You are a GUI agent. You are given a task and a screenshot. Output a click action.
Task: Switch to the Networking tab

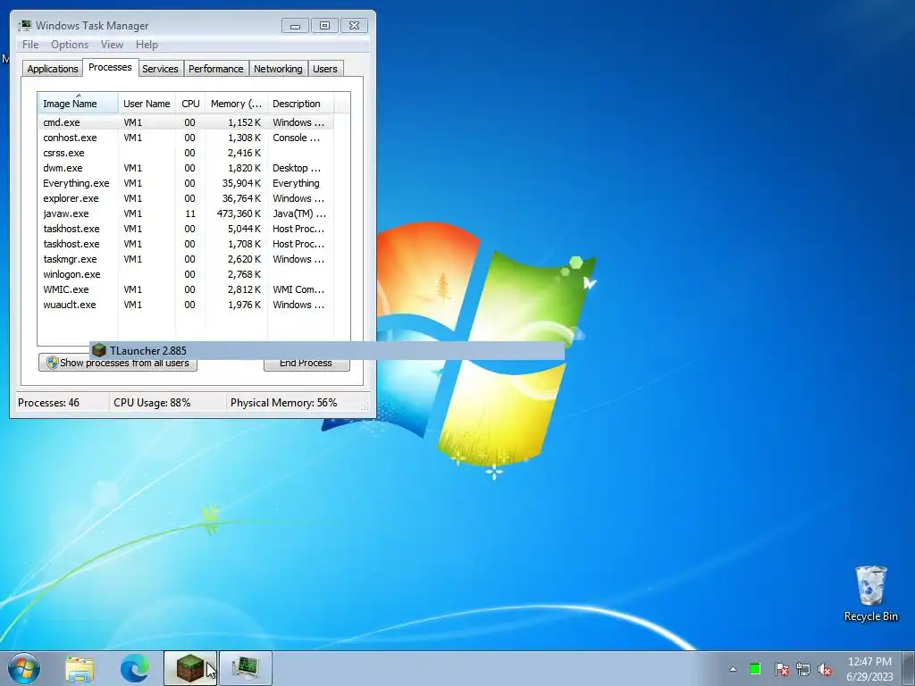point(278,69)
